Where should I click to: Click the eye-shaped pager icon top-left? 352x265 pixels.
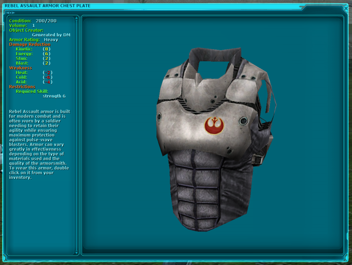tap(10, 13)
